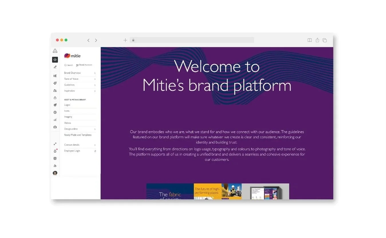This screenshot has width=386, height=238.
Task: Click the browser back arrow
Action: click(88, 40)
